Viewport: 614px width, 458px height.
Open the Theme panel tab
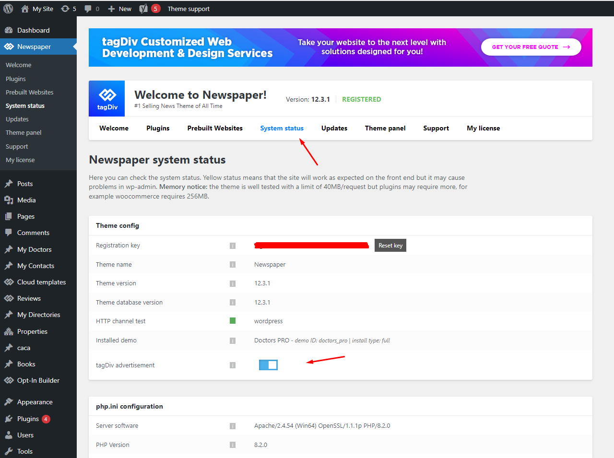[385, 128]
